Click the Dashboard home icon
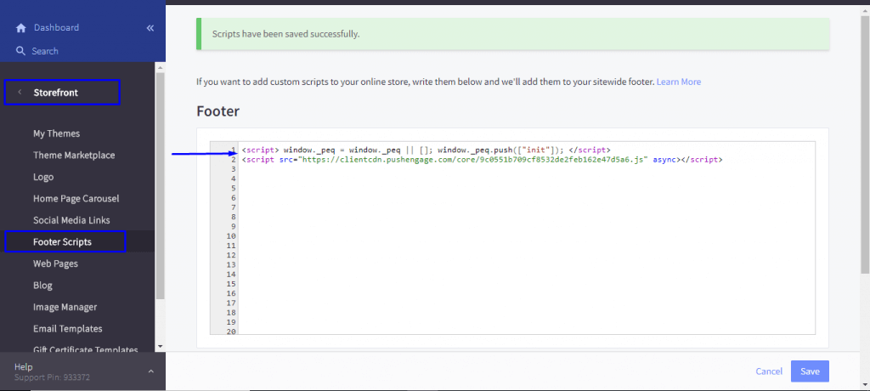The image size is (870, 391). [x=21, y=28]
